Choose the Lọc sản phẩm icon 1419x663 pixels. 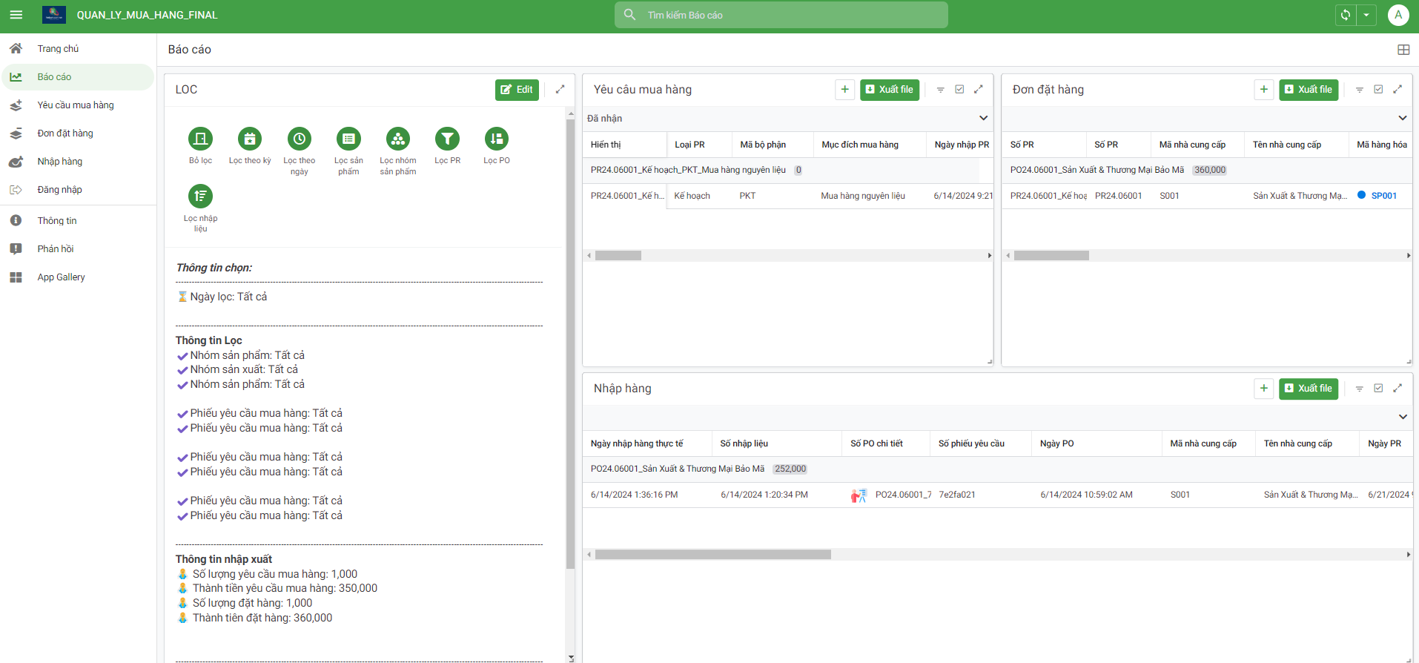pyautogui.click(x=348, y=139)
